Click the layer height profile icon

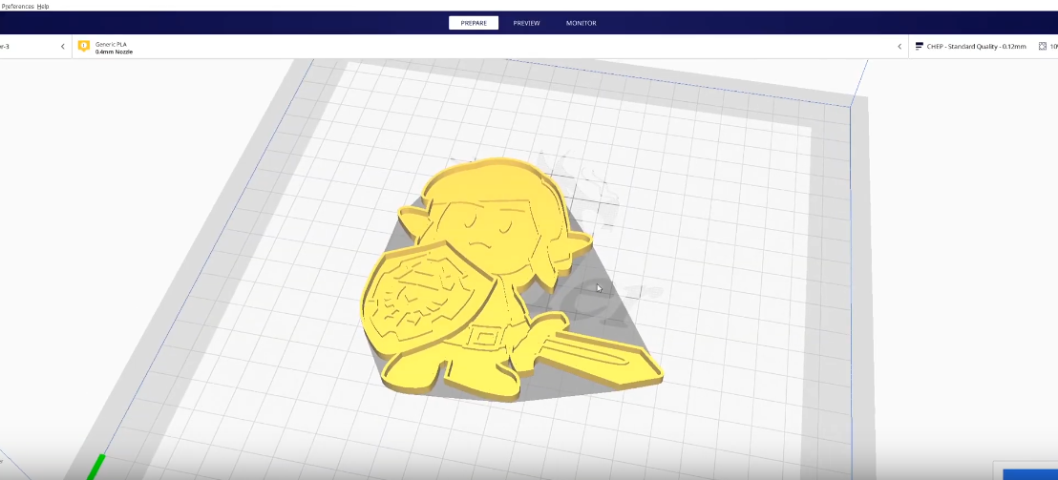(919, 47)
